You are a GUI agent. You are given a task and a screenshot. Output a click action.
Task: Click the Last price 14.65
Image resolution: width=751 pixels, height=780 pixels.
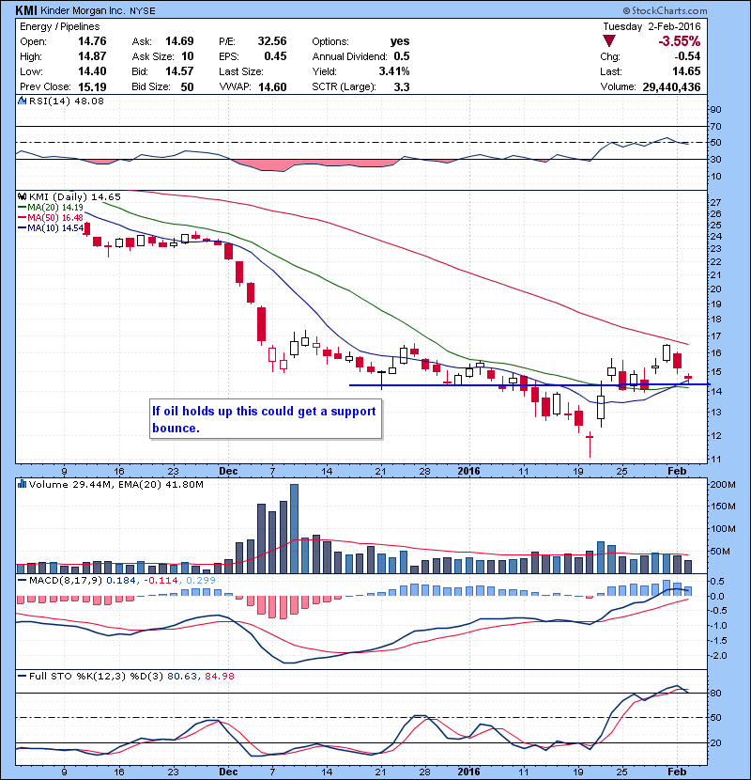tap(686, 71)
